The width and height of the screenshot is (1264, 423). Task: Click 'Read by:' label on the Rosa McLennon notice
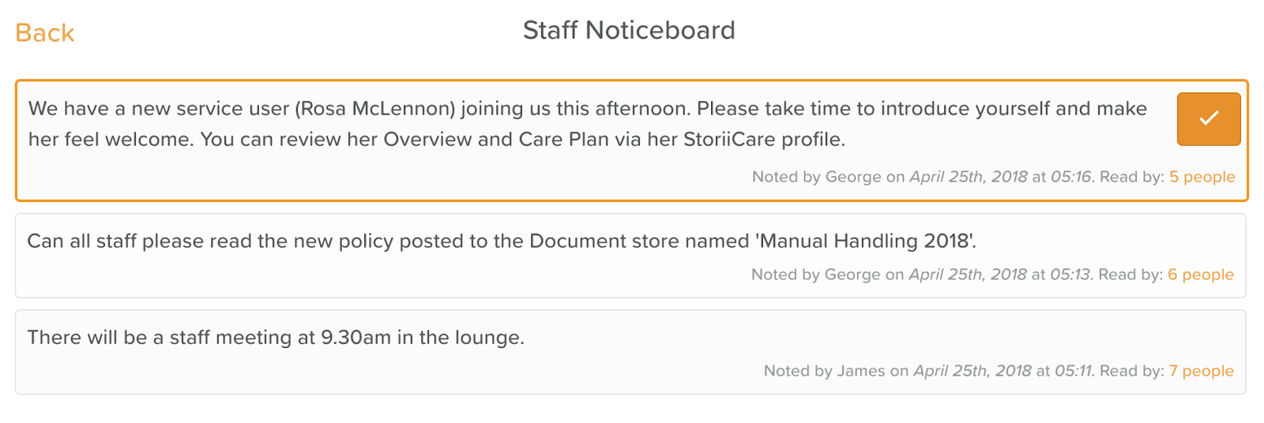[1131, 177]
